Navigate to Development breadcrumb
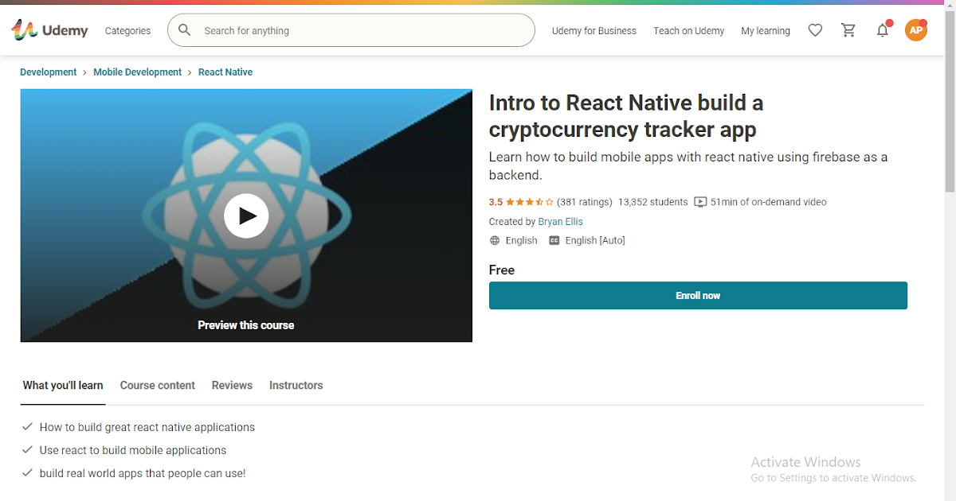Image resolution: width=956 pixels, height=501 pixels. [x=49, y=72]
